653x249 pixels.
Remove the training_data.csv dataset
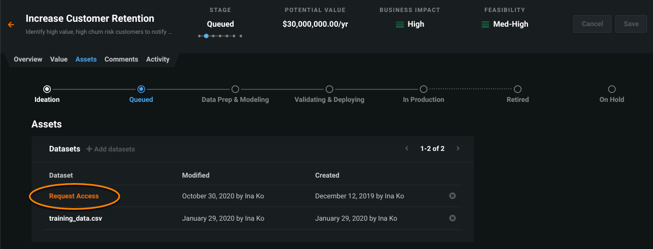(452, 218)
